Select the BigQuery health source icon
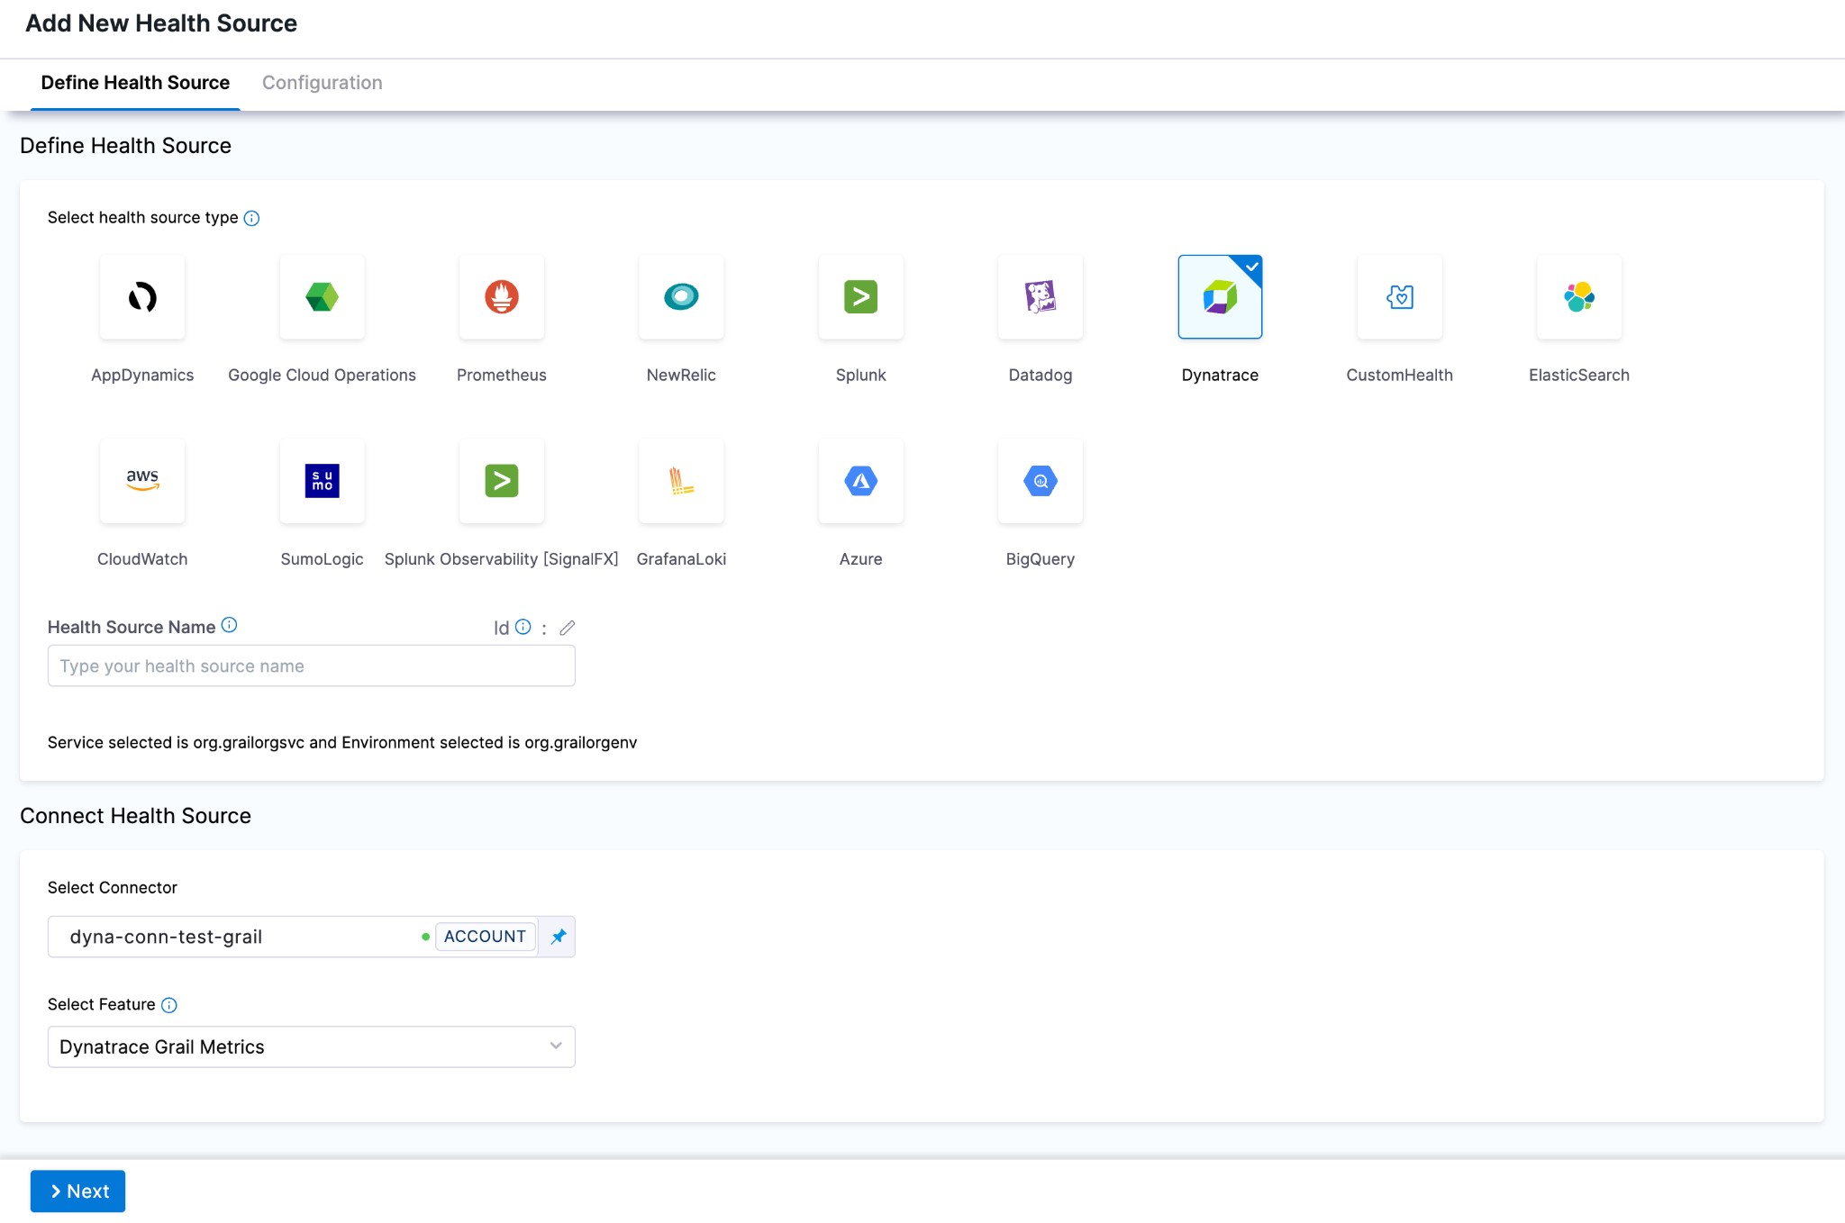This screenshot has height=1223, width=1845. [x=1040, y=481]
